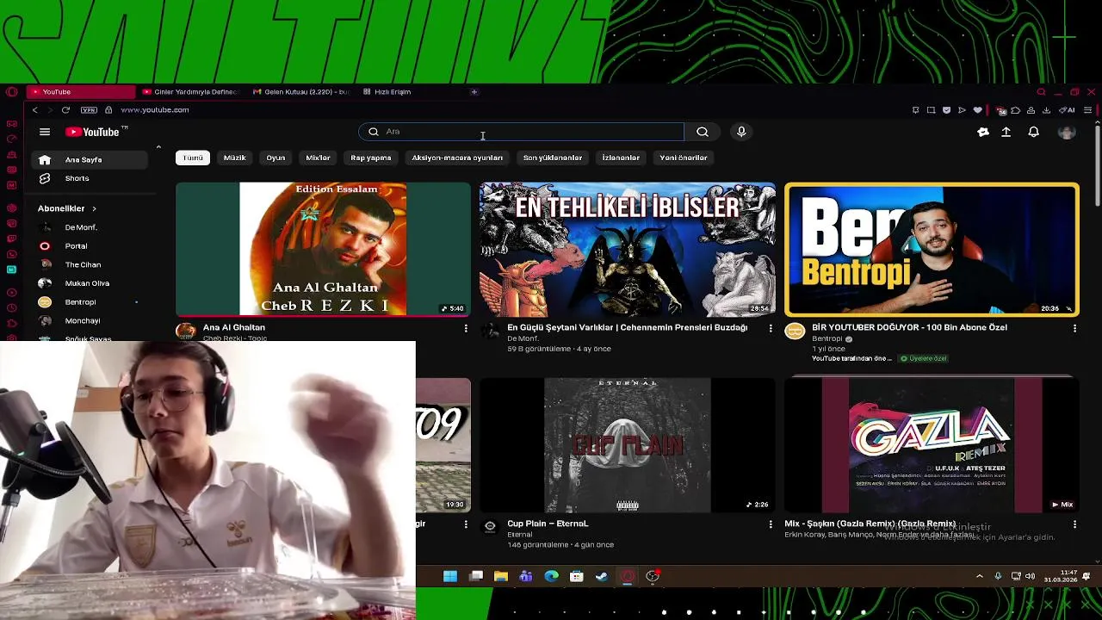1102x620 pixels.
Task: Open options menu for En Güçlü Şeytani Varlıklar
Action: [x=771, y=328]
